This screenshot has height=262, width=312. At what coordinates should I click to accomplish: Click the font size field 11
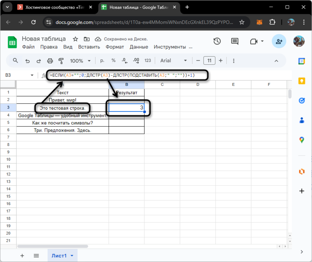pyautogui.click(x=209, y=61)
